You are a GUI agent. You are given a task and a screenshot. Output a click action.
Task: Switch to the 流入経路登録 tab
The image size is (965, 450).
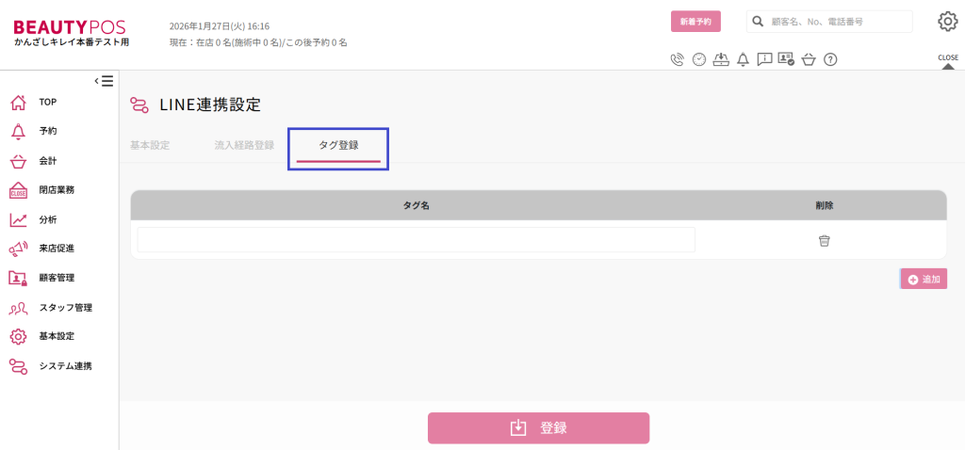click(244, 145)
